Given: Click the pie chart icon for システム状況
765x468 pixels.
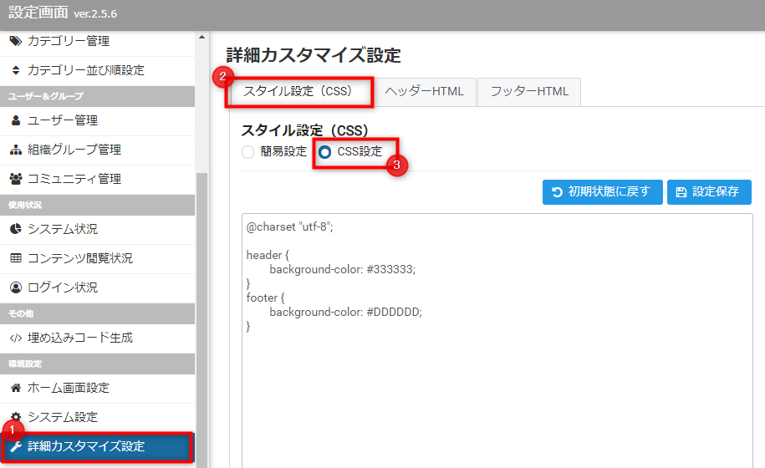Looking at the screenshot, I should 16,229.
